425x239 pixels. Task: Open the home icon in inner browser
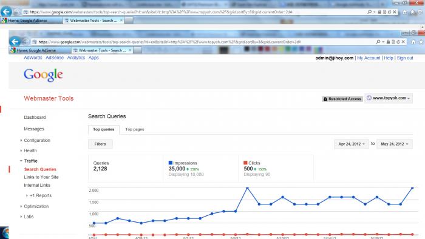click(x=413, y=42)
